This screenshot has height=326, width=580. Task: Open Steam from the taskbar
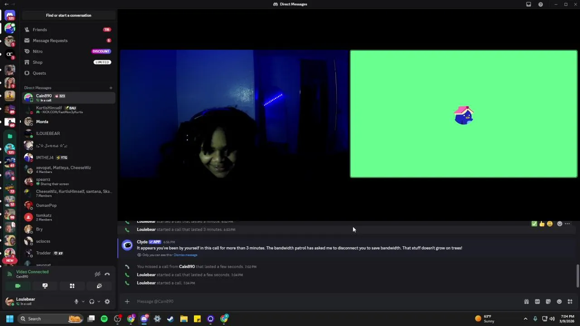pos(170,319)
